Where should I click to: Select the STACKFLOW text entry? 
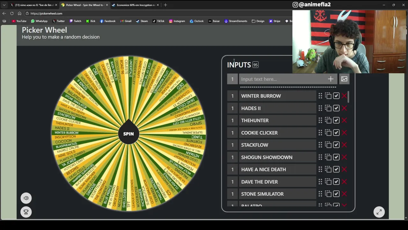coord(278,145)
